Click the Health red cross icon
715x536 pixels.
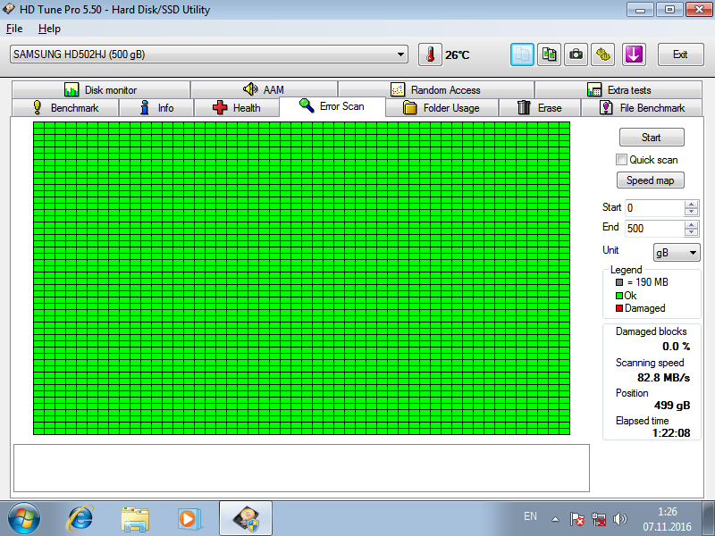[220, 107]
